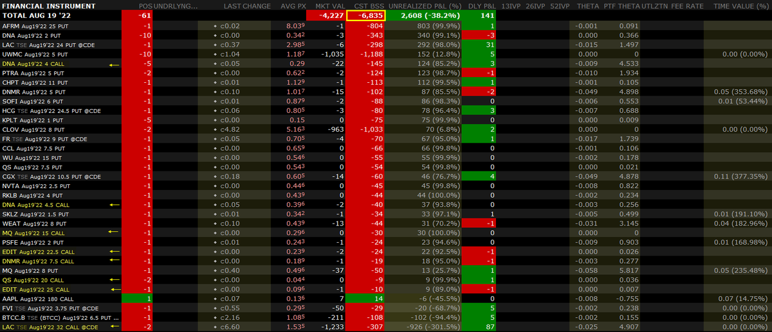Open the LAC Aug19'22 24 PUT @CDE row

tap(386, 45)
